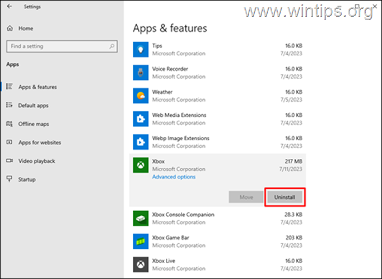This screenshot has width=382, height=279.
Task: Open Apps & features page
Action: [x=38, y=87]
